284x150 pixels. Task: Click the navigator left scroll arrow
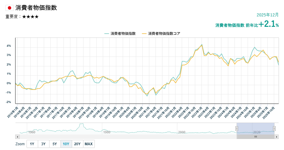coord(17,137)
